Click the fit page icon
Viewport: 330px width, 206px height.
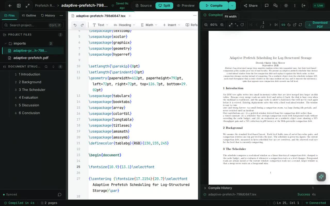tap(236, 25)
